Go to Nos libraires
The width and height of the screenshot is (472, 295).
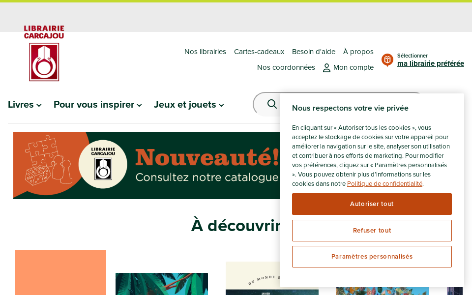click(x=205, y=52)
